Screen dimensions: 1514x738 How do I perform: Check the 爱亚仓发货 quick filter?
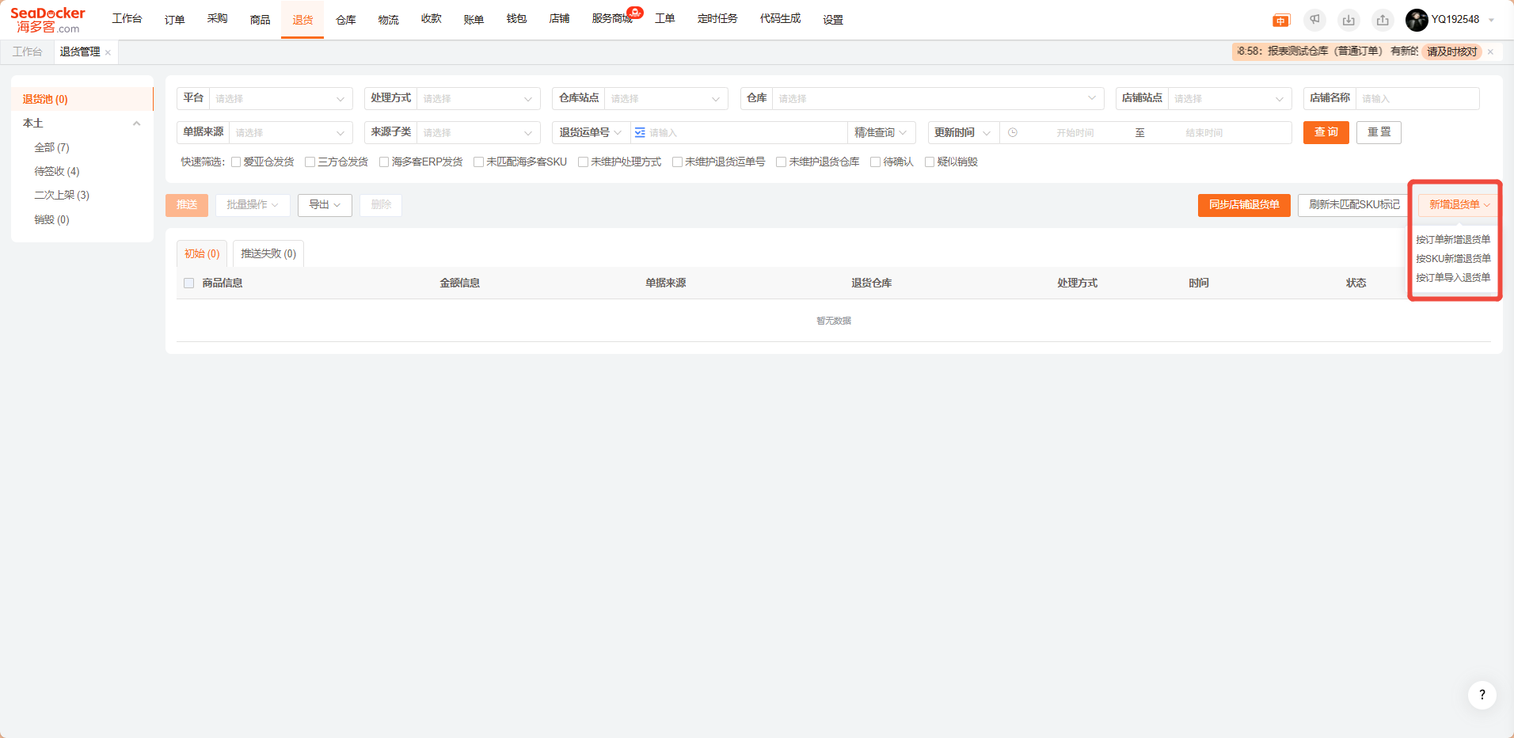[x=236, y=162]
